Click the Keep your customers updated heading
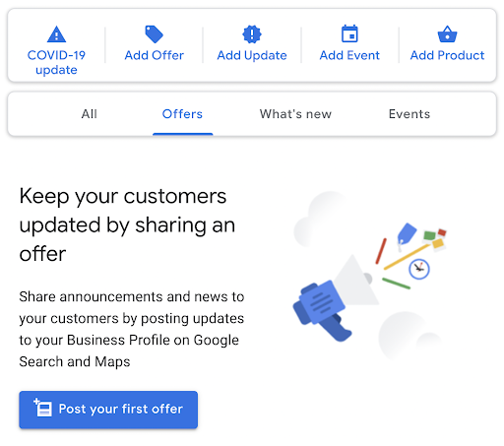Image resolution: width=504 pixels, height=446 pixels. 127,224
